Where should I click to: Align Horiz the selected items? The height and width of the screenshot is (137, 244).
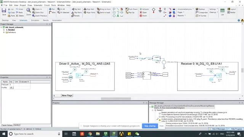pos(89,13)
